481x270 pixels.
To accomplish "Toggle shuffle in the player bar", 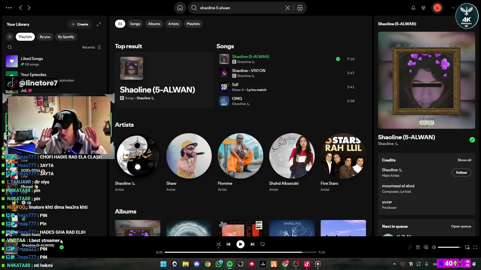I will 218,244.
